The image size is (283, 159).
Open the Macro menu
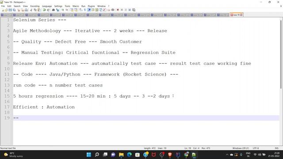(x=76, y=6)
